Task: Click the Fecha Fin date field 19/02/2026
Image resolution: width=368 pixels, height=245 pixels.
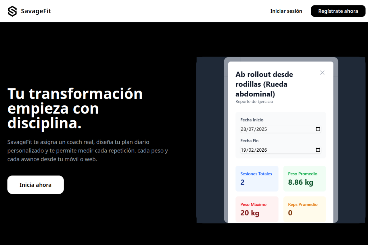Action: coord(281,150)
